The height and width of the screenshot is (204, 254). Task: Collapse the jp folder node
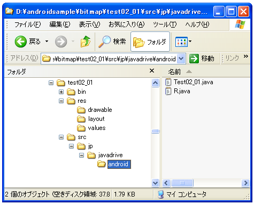point(71,146)
